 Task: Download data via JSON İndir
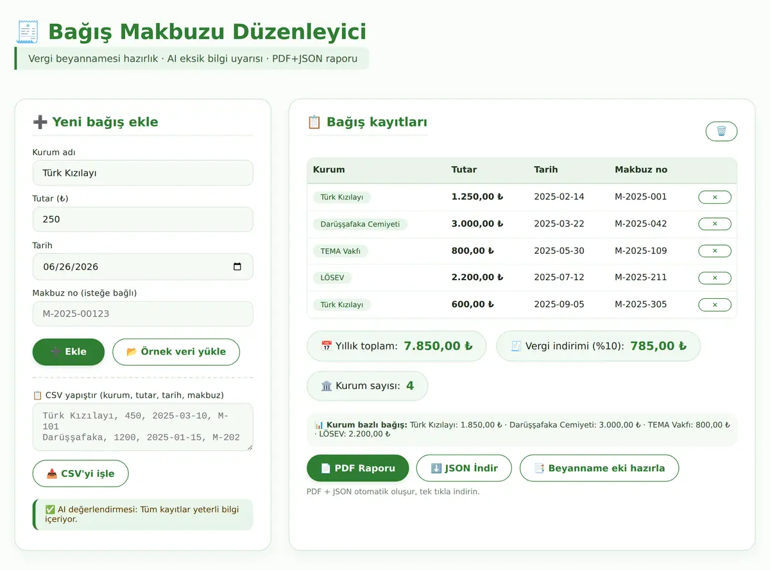coord(464,468)
